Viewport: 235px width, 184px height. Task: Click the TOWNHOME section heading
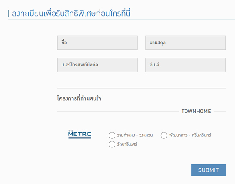[x=196, y=111]
